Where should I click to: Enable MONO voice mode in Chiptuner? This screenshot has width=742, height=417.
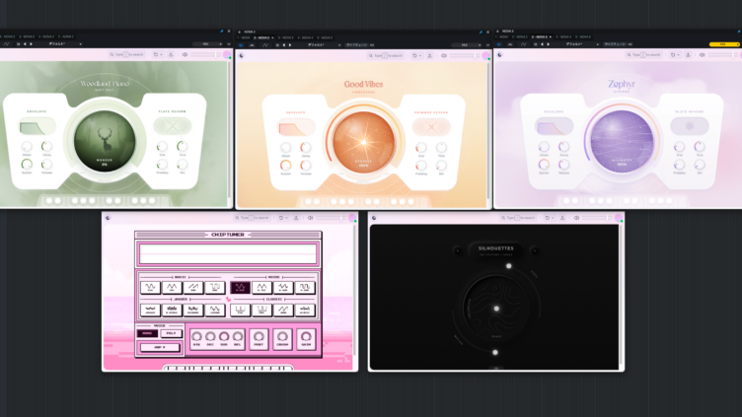[147, 333]
